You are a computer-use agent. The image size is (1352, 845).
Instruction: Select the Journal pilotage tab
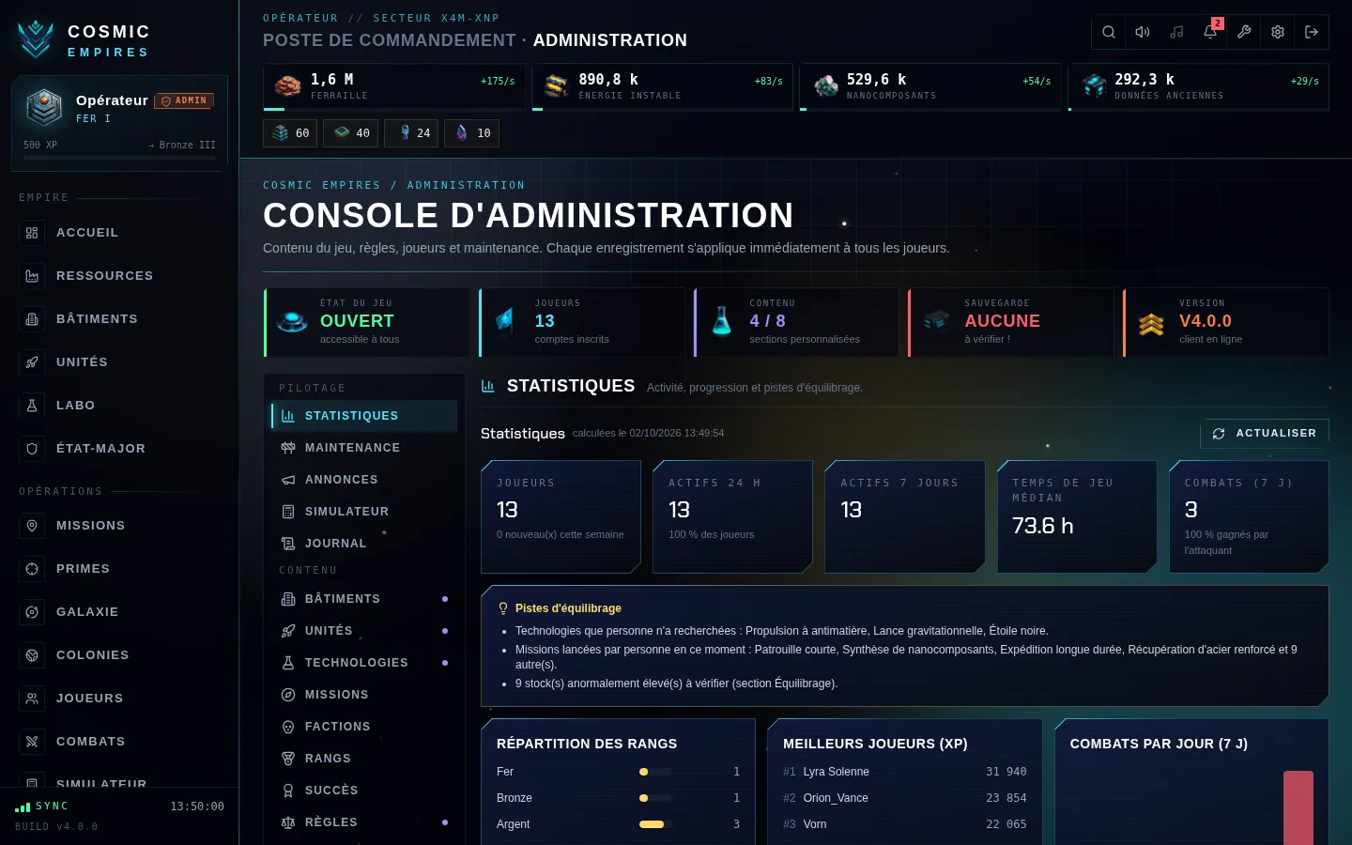(x=364, y=544)
